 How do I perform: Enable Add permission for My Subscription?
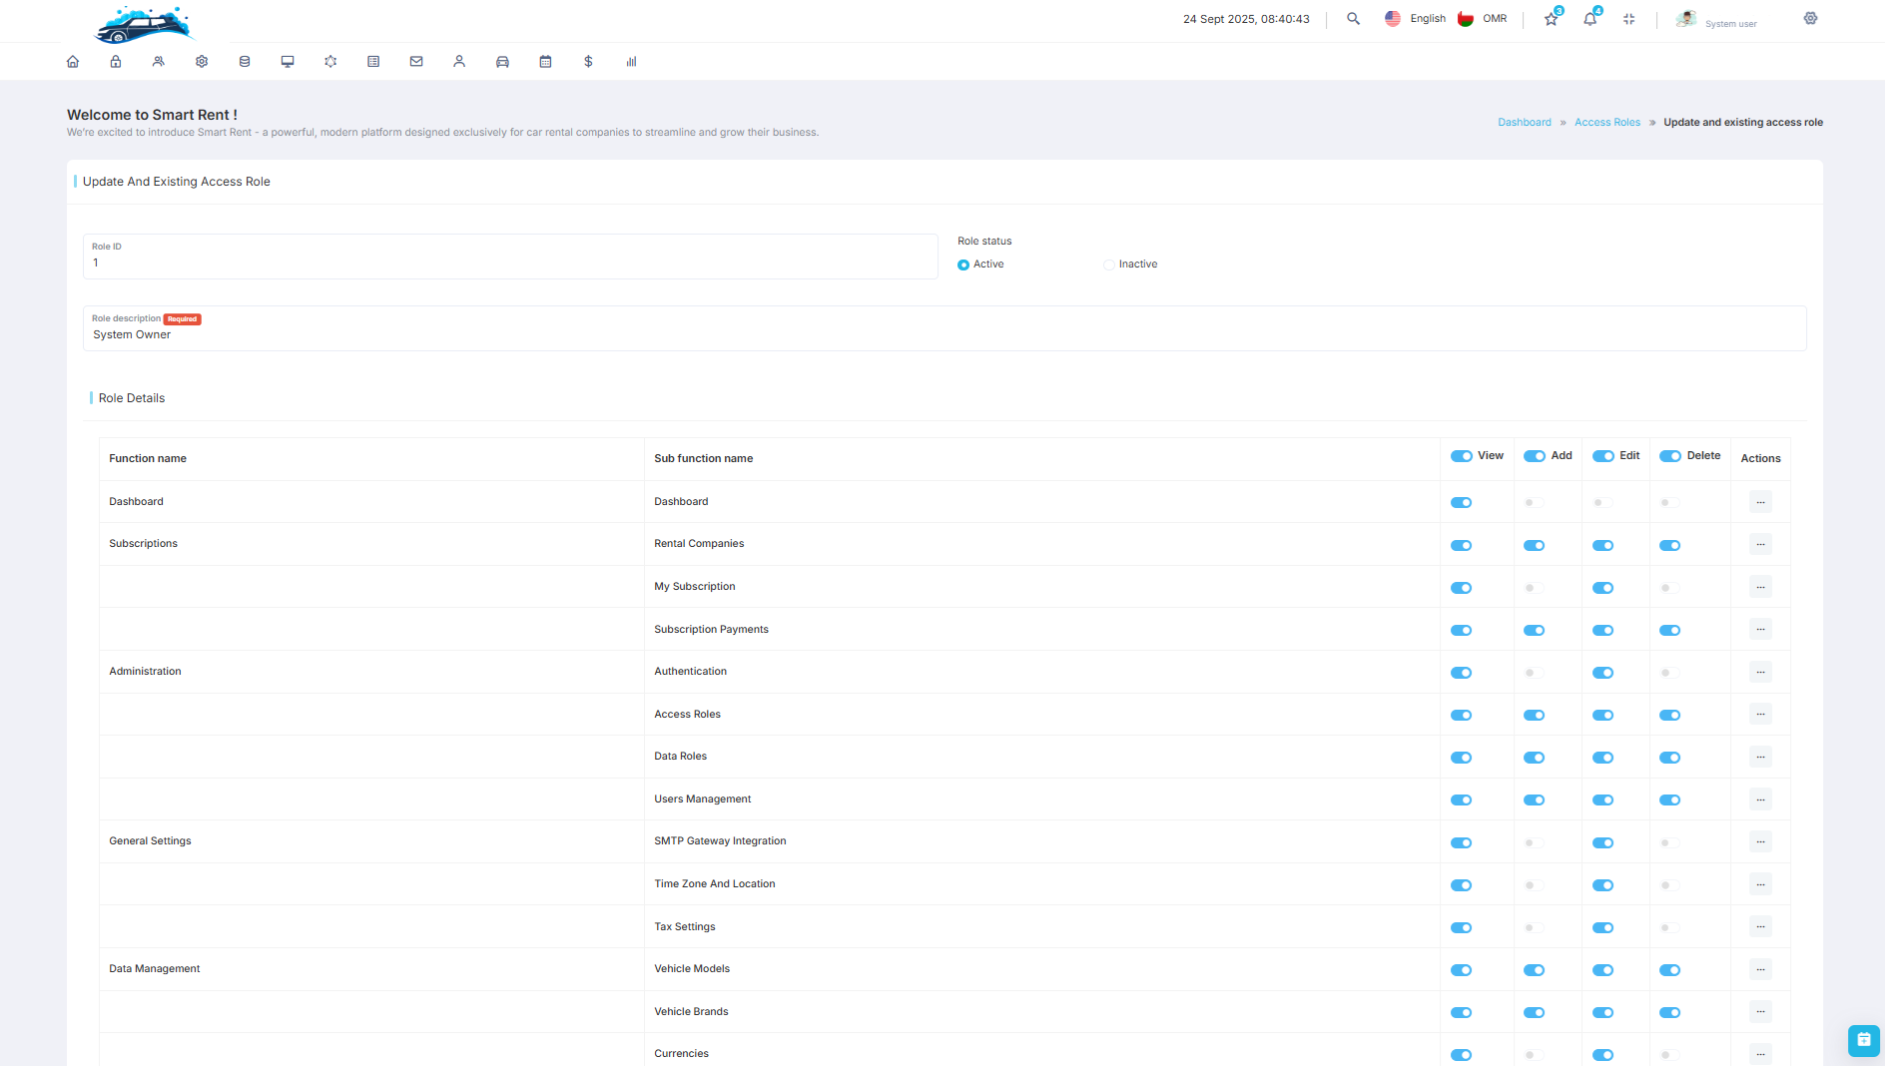pos(1534,588)
